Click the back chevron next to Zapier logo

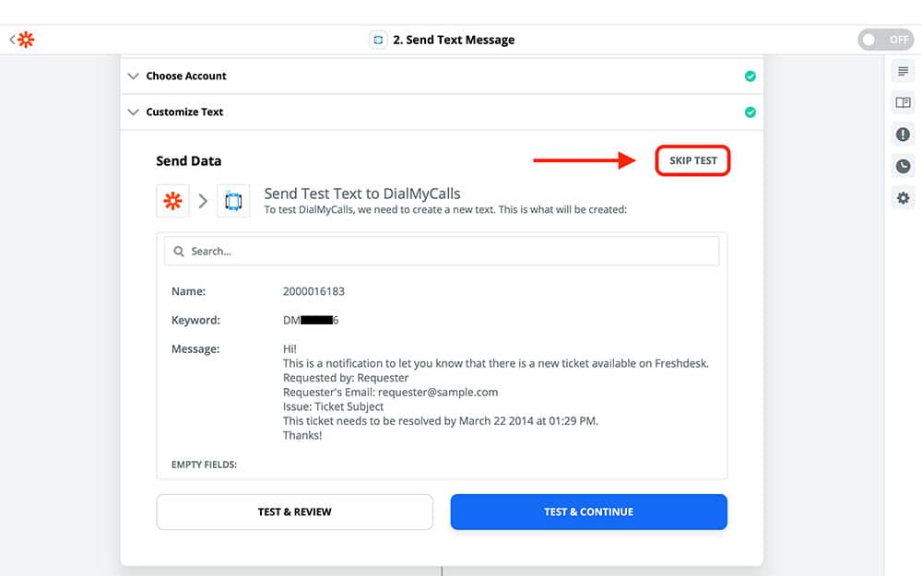12,40
